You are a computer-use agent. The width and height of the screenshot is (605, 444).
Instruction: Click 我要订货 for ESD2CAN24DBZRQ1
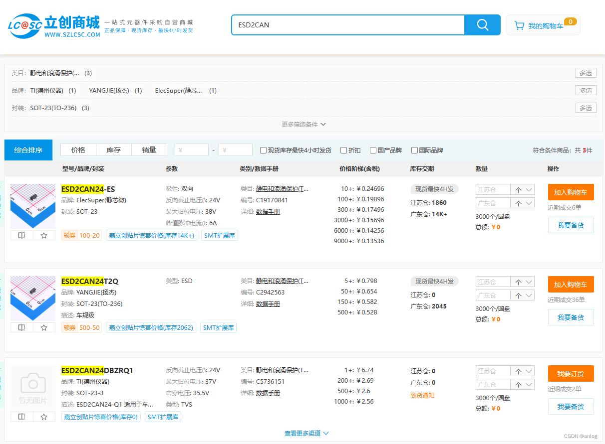[x=571, y=374]
